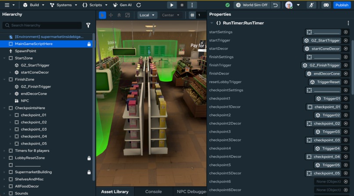Click the undo/reset simulation arrow
This screenshot has width=354, height=196.
tap(275, 5)
